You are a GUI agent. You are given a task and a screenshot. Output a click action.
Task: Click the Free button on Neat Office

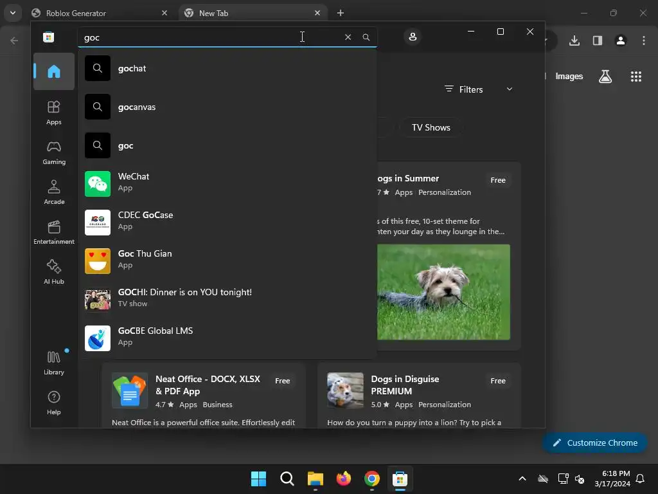[x=283, y=381]
